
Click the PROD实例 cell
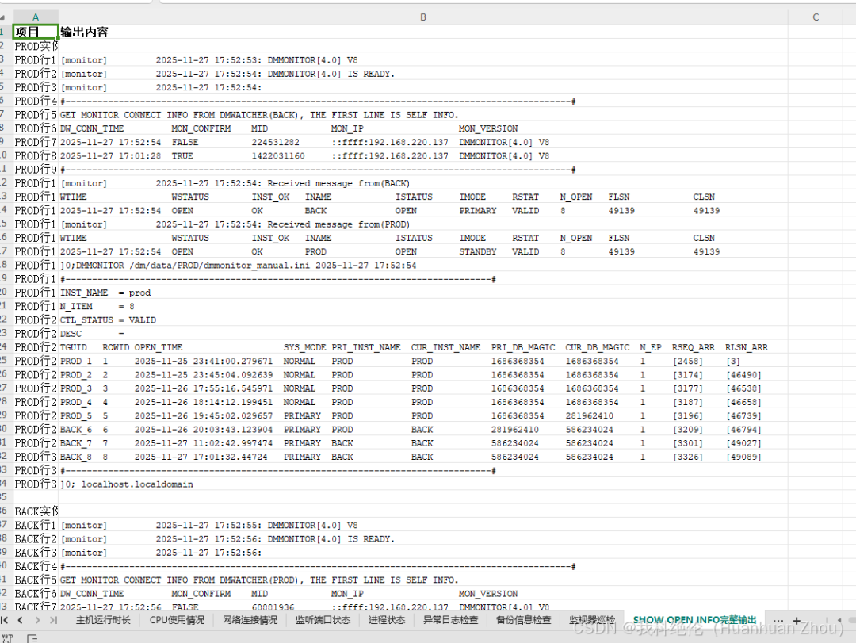[36, 47]
